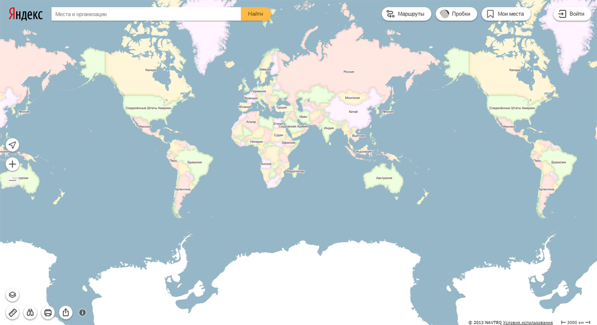Zoom out with the minus button
The height and width of the screenshot is (325, 597).
tap(12, 180)
